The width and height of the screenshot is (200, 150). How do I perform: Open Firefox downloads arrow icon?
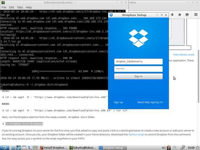pos(172,15)
